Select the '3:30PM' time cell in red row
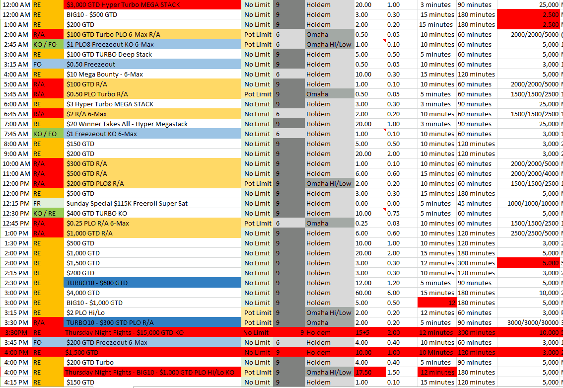 point(16,333)
